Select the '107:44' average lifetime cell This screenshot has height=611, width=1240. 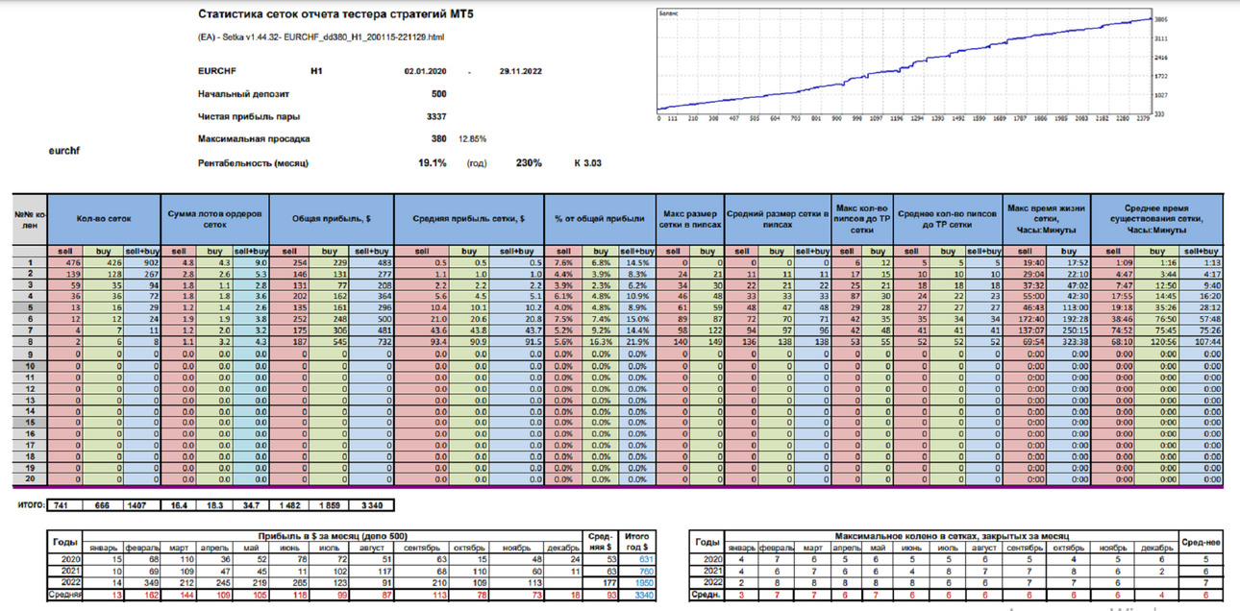[x=1202, y=343]
